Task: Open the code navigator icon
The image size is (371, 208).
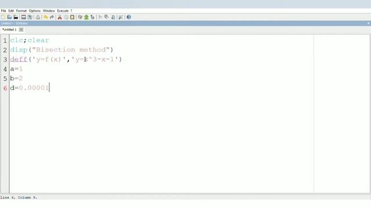Action: 93,17
